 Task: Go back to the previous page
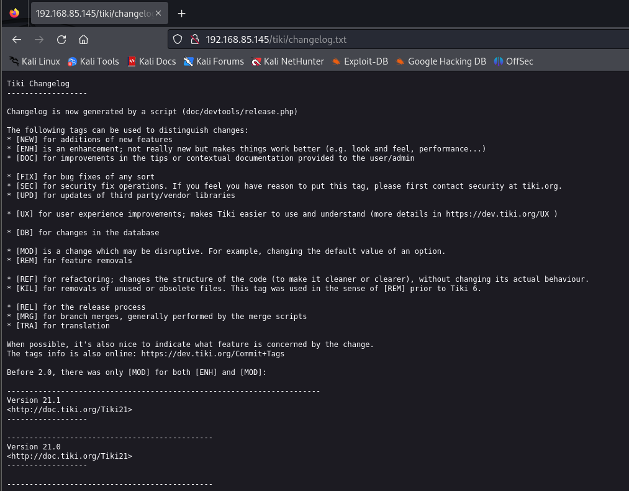tap(17, 40)
